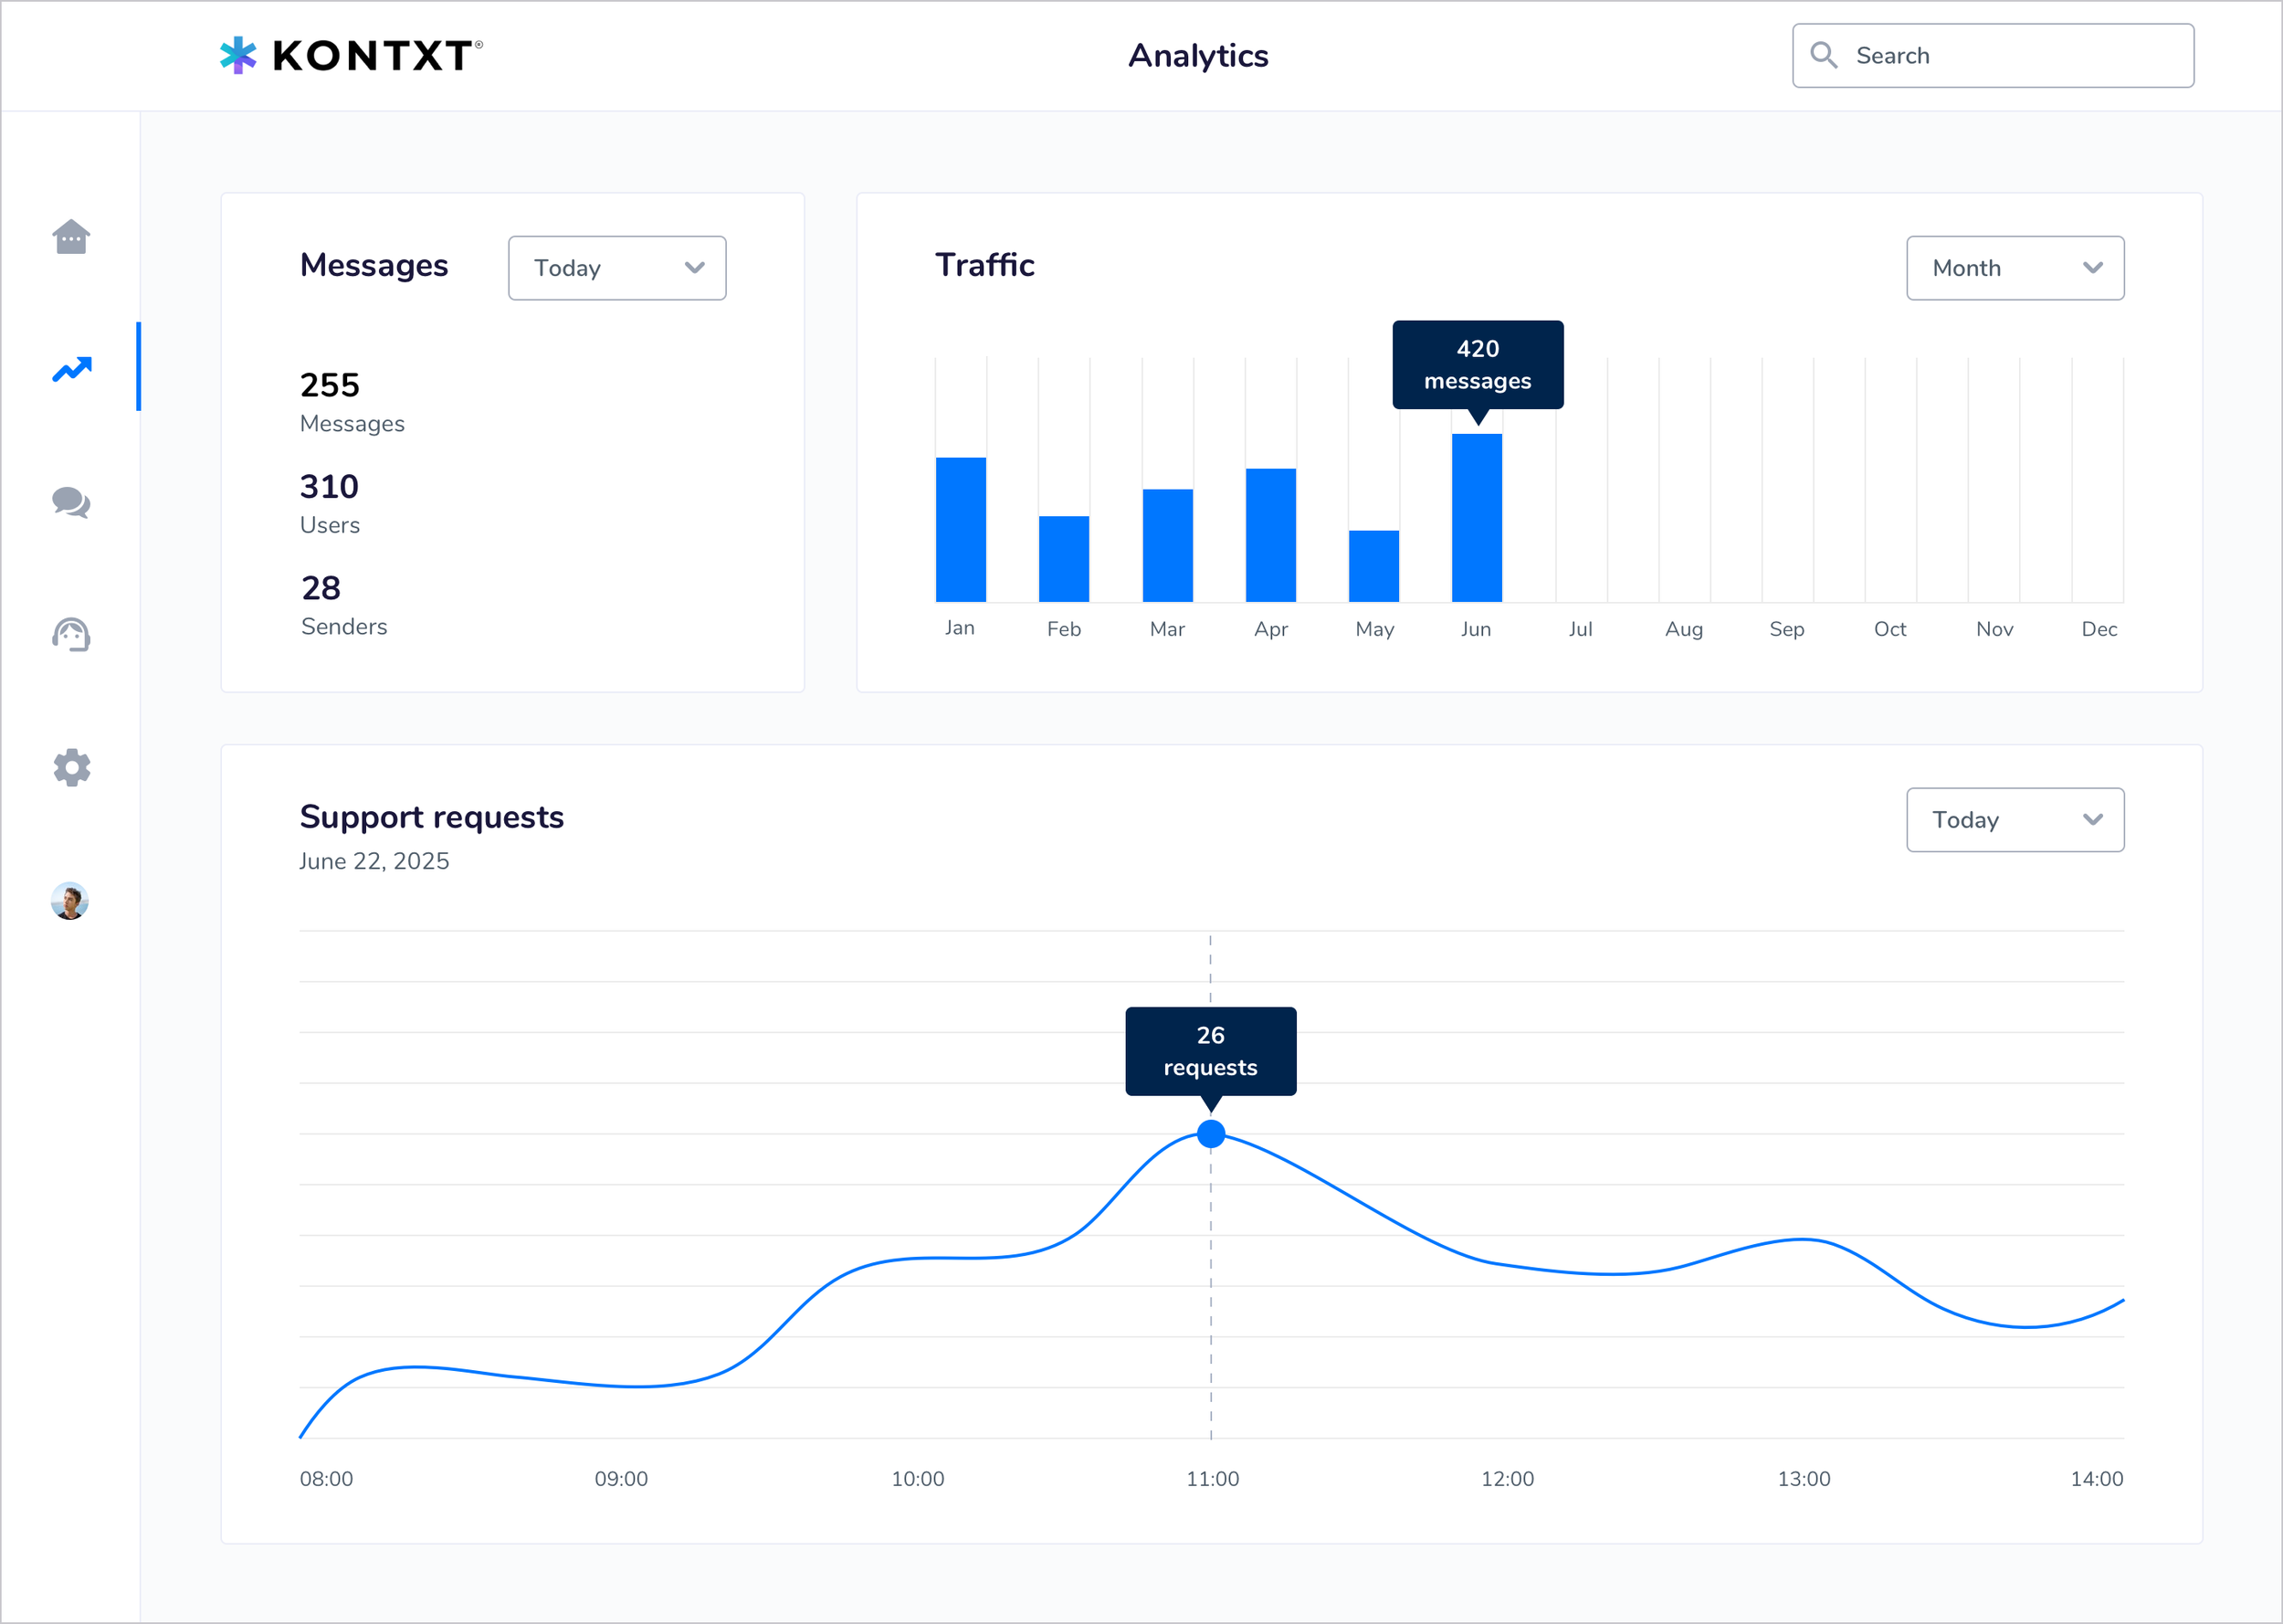Viewport: 2283px width, 1624px height.
Task: Select the home icon in the sidebar
Action: pos(71,237)
